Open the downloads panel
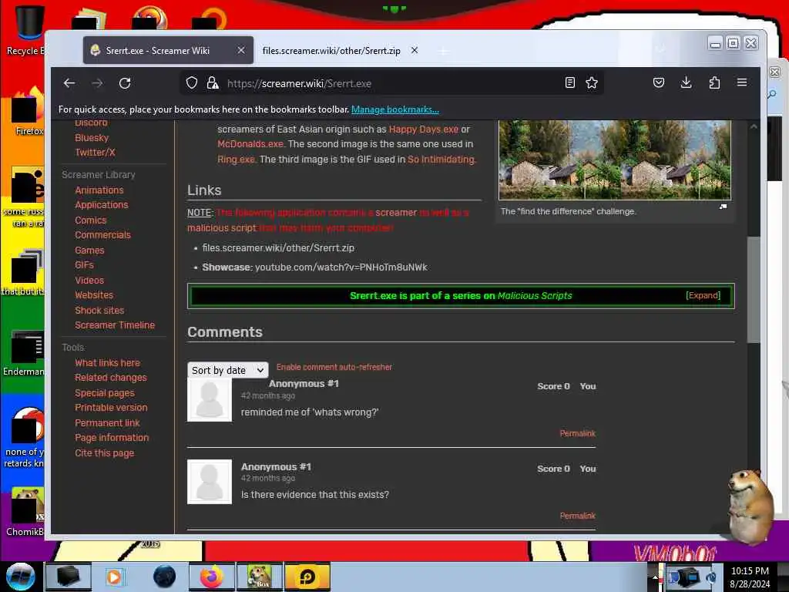This screenshot has width=789, height=592. 687,83
